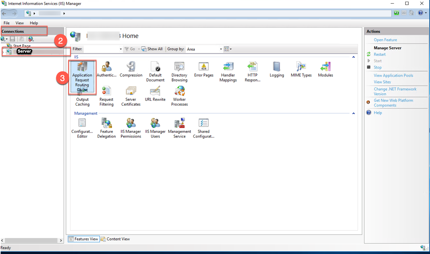The height and width of the screenshot is (254, 430).
Task: Open the Group by Area dropdown
Action: [x=221, y=49]
